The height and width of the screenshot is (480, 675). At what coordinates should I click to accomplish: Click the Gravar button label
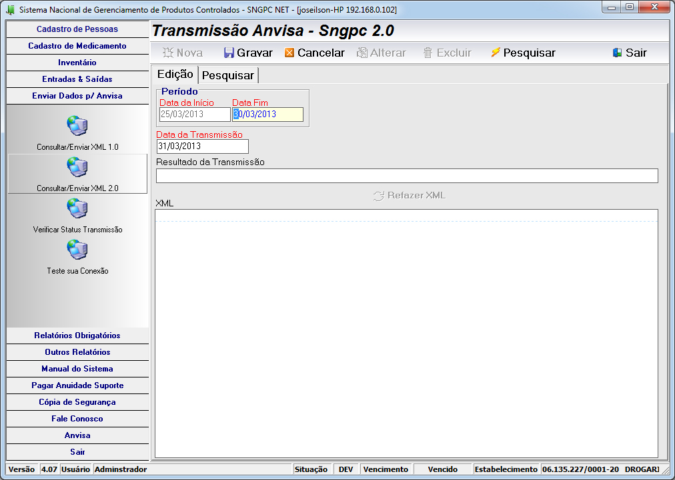pyautogui.click(x=255, y=53)
